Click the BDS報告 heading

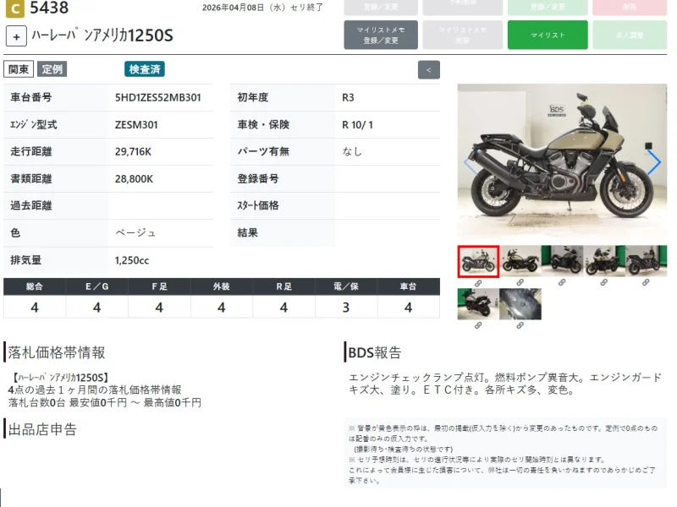pos(375,352)
